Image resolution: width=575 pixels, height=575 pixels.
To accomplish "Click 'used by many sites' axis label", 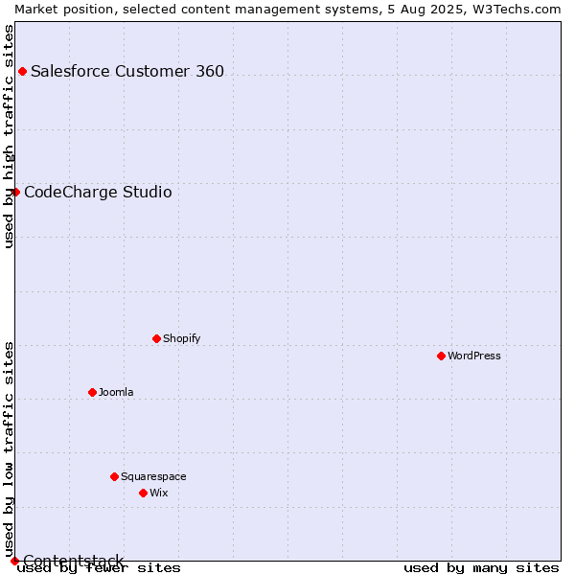I will pyautogui.click(x=481, y=568).
